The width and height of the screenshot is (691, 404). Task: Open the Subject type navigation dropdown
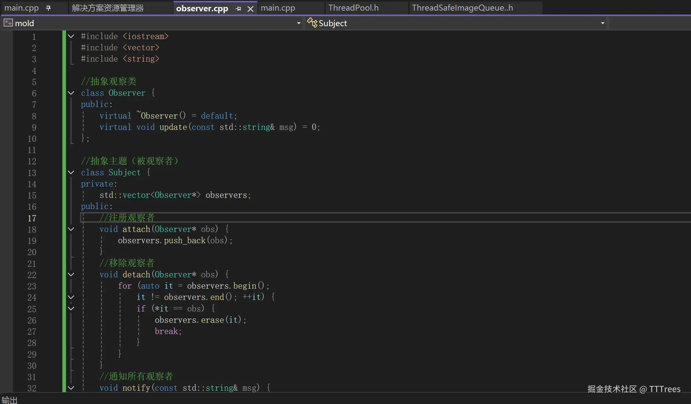coord(602,23)
